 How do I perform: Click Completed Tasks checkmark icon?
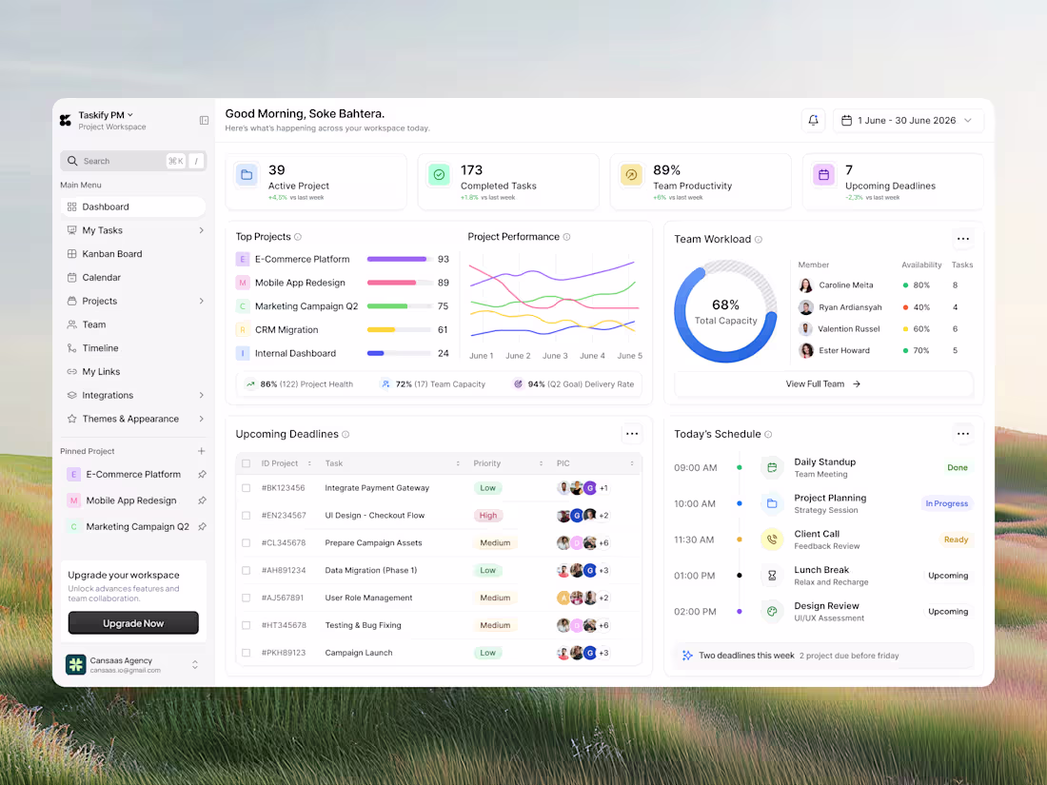439,175
